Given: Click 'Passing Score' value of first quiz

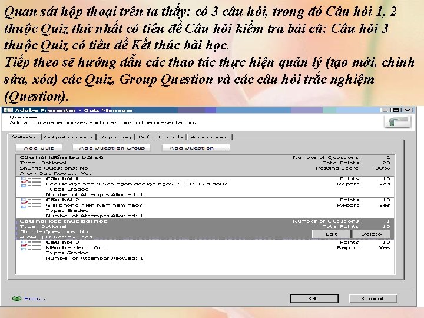Looking at the screenshot, I should click(x=383, y=168).
